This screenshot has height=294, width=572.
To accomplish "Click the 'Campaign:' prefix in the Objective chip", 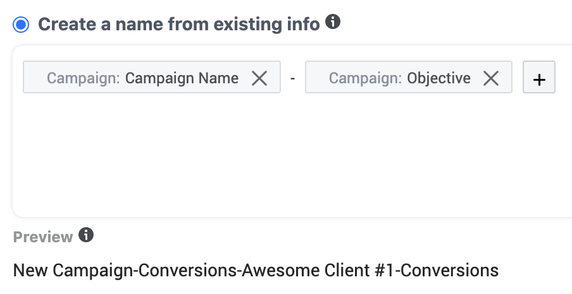I will pos(365,79).
